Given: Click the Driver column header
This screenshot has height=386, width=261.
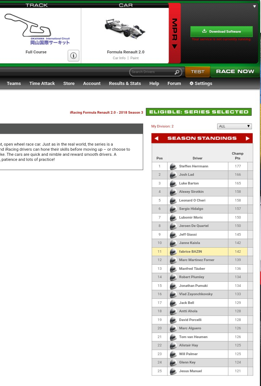Looking at the screenshot, I should coord(198,158).
